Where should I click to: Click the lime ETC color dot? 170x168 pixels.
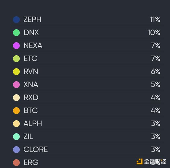pos(16,58)
